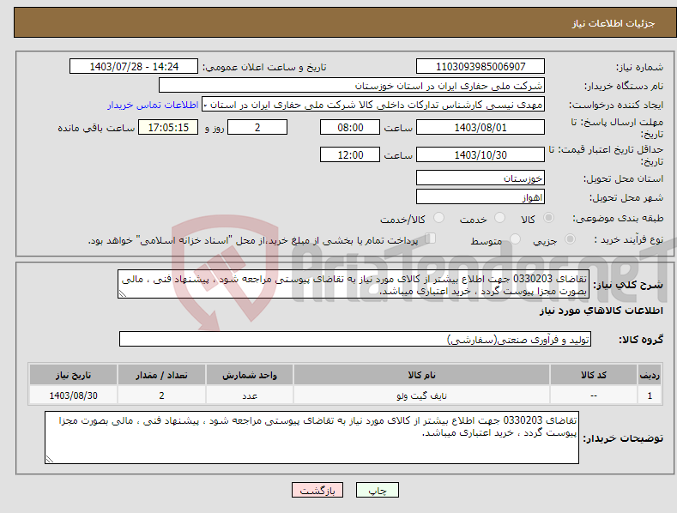Image resolution: width=677 pixels, height=513 pixels.
Task: Click the بازگشت (back) button
Action: pyautogui.click(x=317, y=491)
